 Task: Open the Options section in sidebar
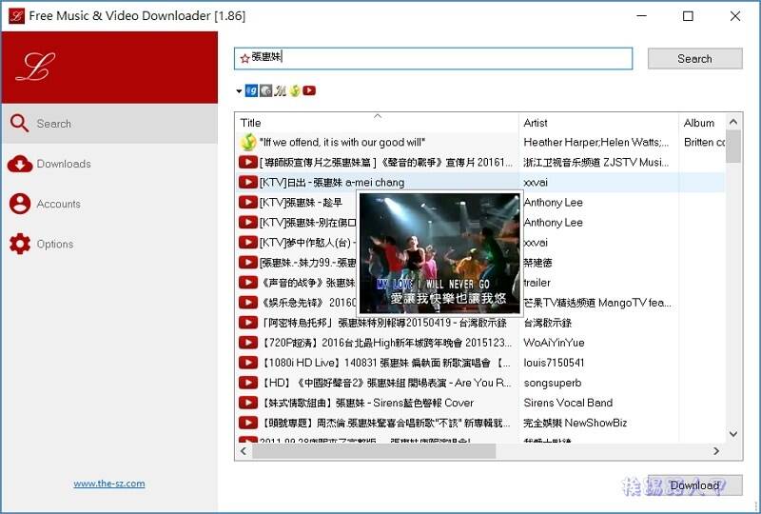[x=109, y=244]
